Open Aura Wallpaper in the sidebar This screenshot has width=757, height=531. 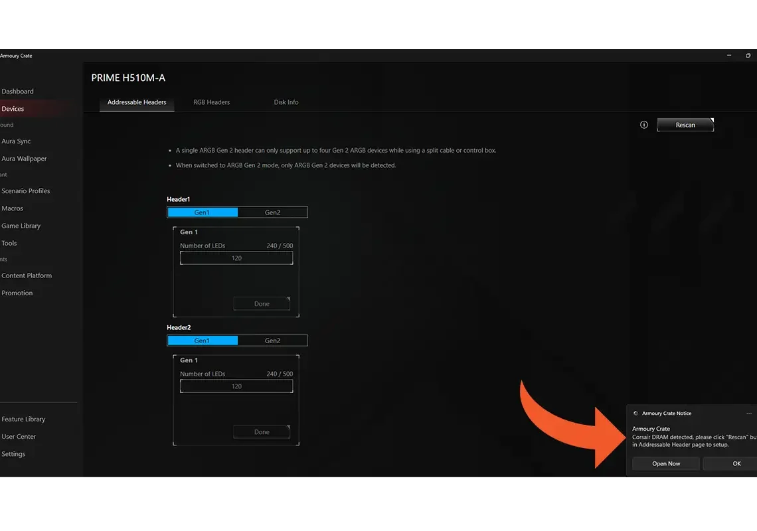click(24, 159)
